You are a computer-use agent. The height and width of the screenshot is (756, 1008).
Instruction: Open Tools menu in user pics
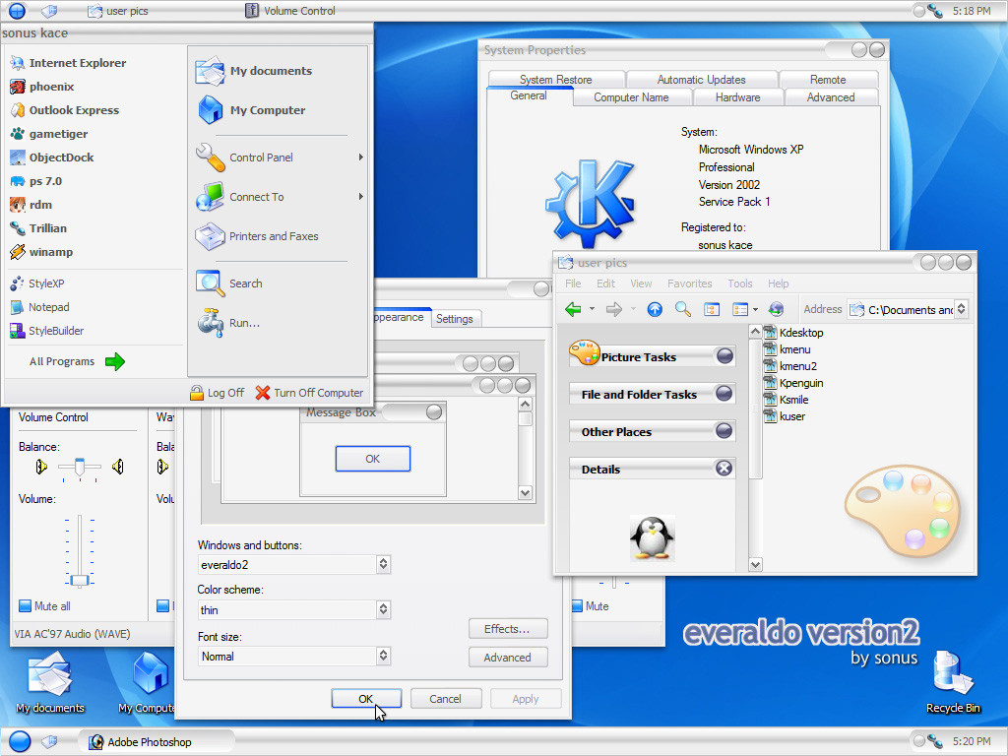coord(740,283)
